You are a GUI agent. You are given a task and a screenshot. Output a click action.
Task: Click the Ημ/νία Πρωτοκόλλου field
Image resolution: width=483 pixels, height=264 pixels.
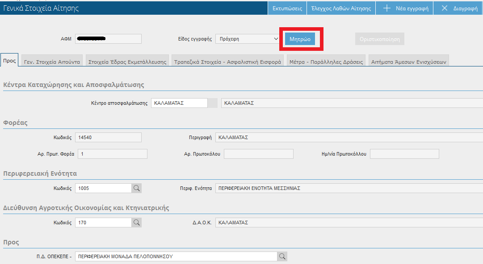click(x=404, y=154)
